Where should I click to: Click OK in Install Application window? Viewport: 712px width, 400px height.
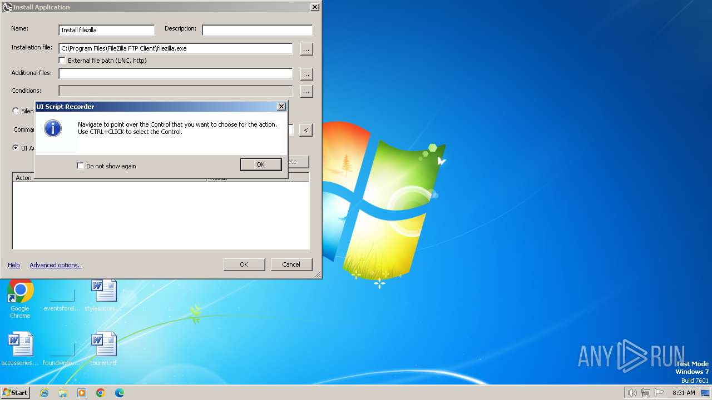click(244, 264)
